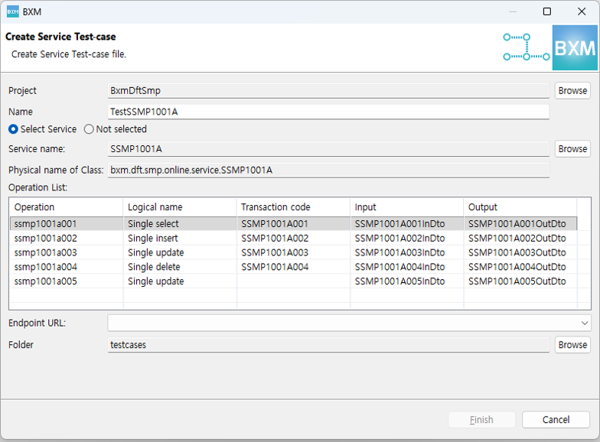This screenshot has width=600, height=442.
Task: Click transaction code SSMP1001A001
Action: click(x=293, y=223)
